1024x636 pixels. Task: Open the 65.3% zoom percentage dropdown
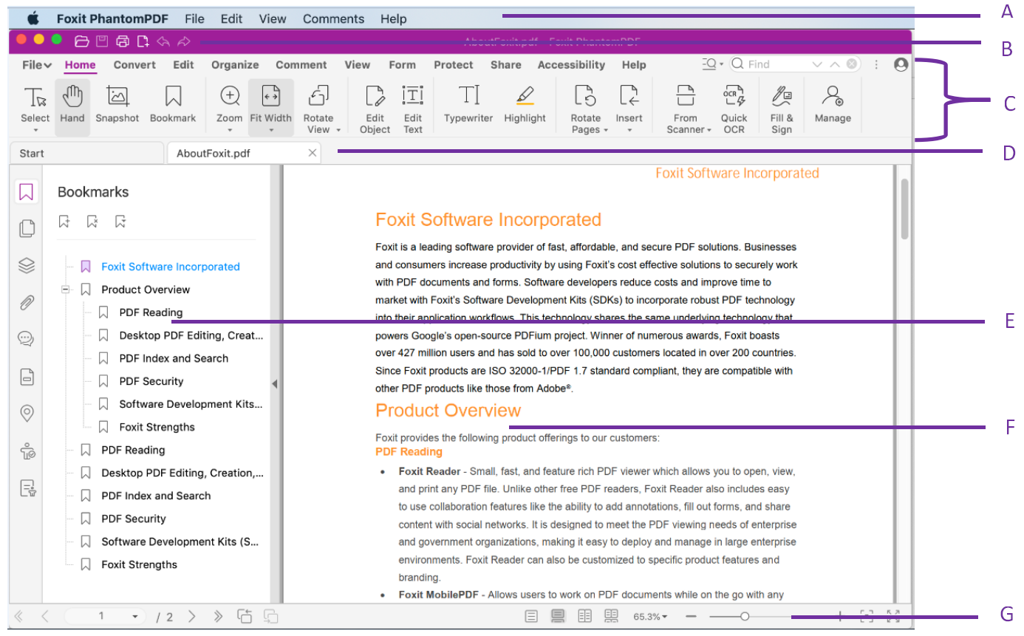[649, 615]
